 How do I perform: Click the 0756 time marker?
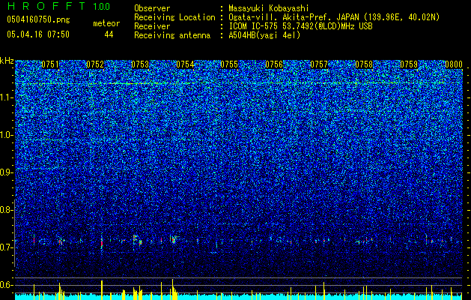click(x=274, y=64)
